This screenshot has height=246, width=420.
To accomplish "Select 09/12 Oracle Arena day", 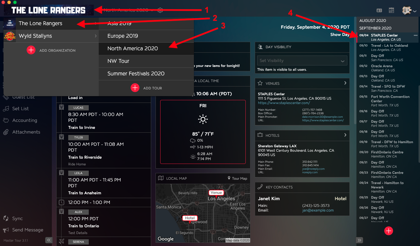I will point(387,68).
